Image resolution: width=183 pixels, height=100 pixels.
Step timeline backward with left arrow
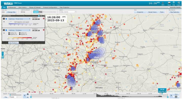coord(25,96)
